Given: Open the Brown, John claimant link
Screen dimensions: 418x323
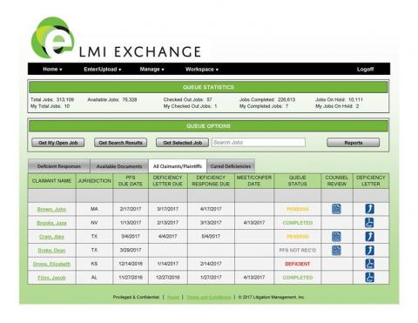Looking at the screenshot, I should pyautogui.click(x=51, y=209).
